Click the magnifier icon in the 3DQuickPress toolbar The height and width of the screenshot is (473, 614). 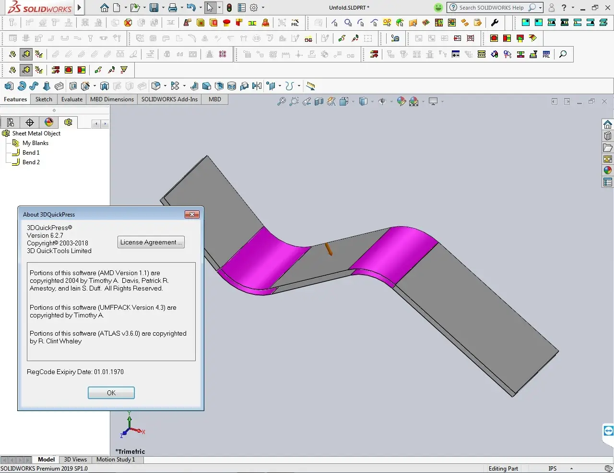[x=563, y=54]
